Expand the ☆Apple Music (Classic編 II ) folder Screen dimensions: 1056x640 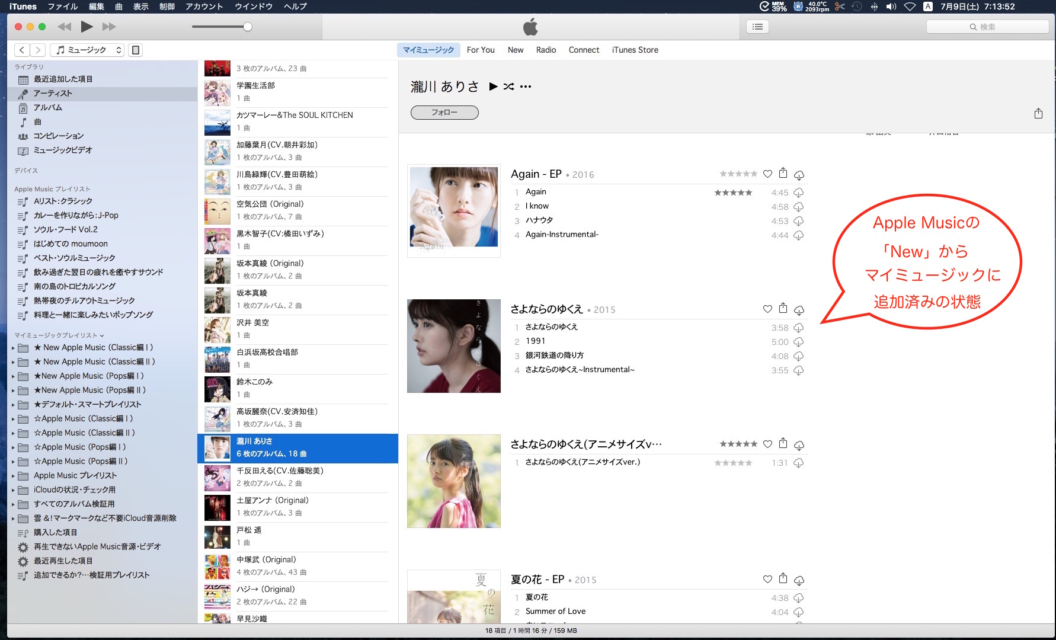(13, 433)
